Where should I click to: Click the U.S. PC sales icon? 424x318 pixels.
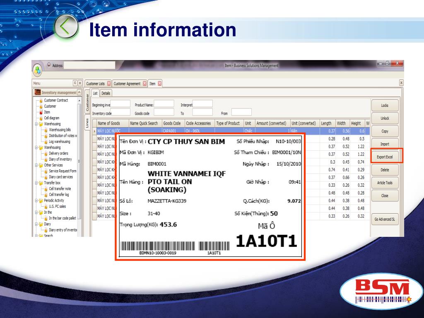(46, 206)
